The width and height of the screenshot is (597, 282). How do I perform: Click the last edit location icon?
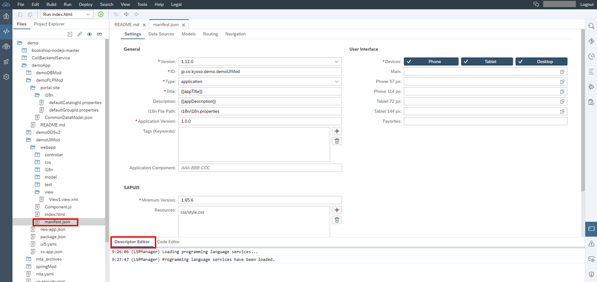tap(116, 15)
